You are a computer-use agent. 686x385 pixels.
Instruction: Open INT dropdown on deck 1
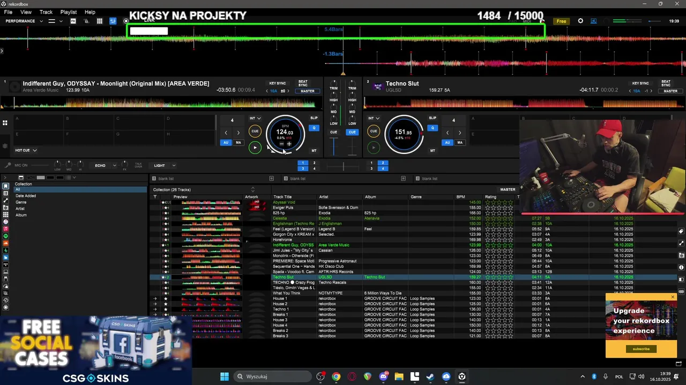click(255, 118)
